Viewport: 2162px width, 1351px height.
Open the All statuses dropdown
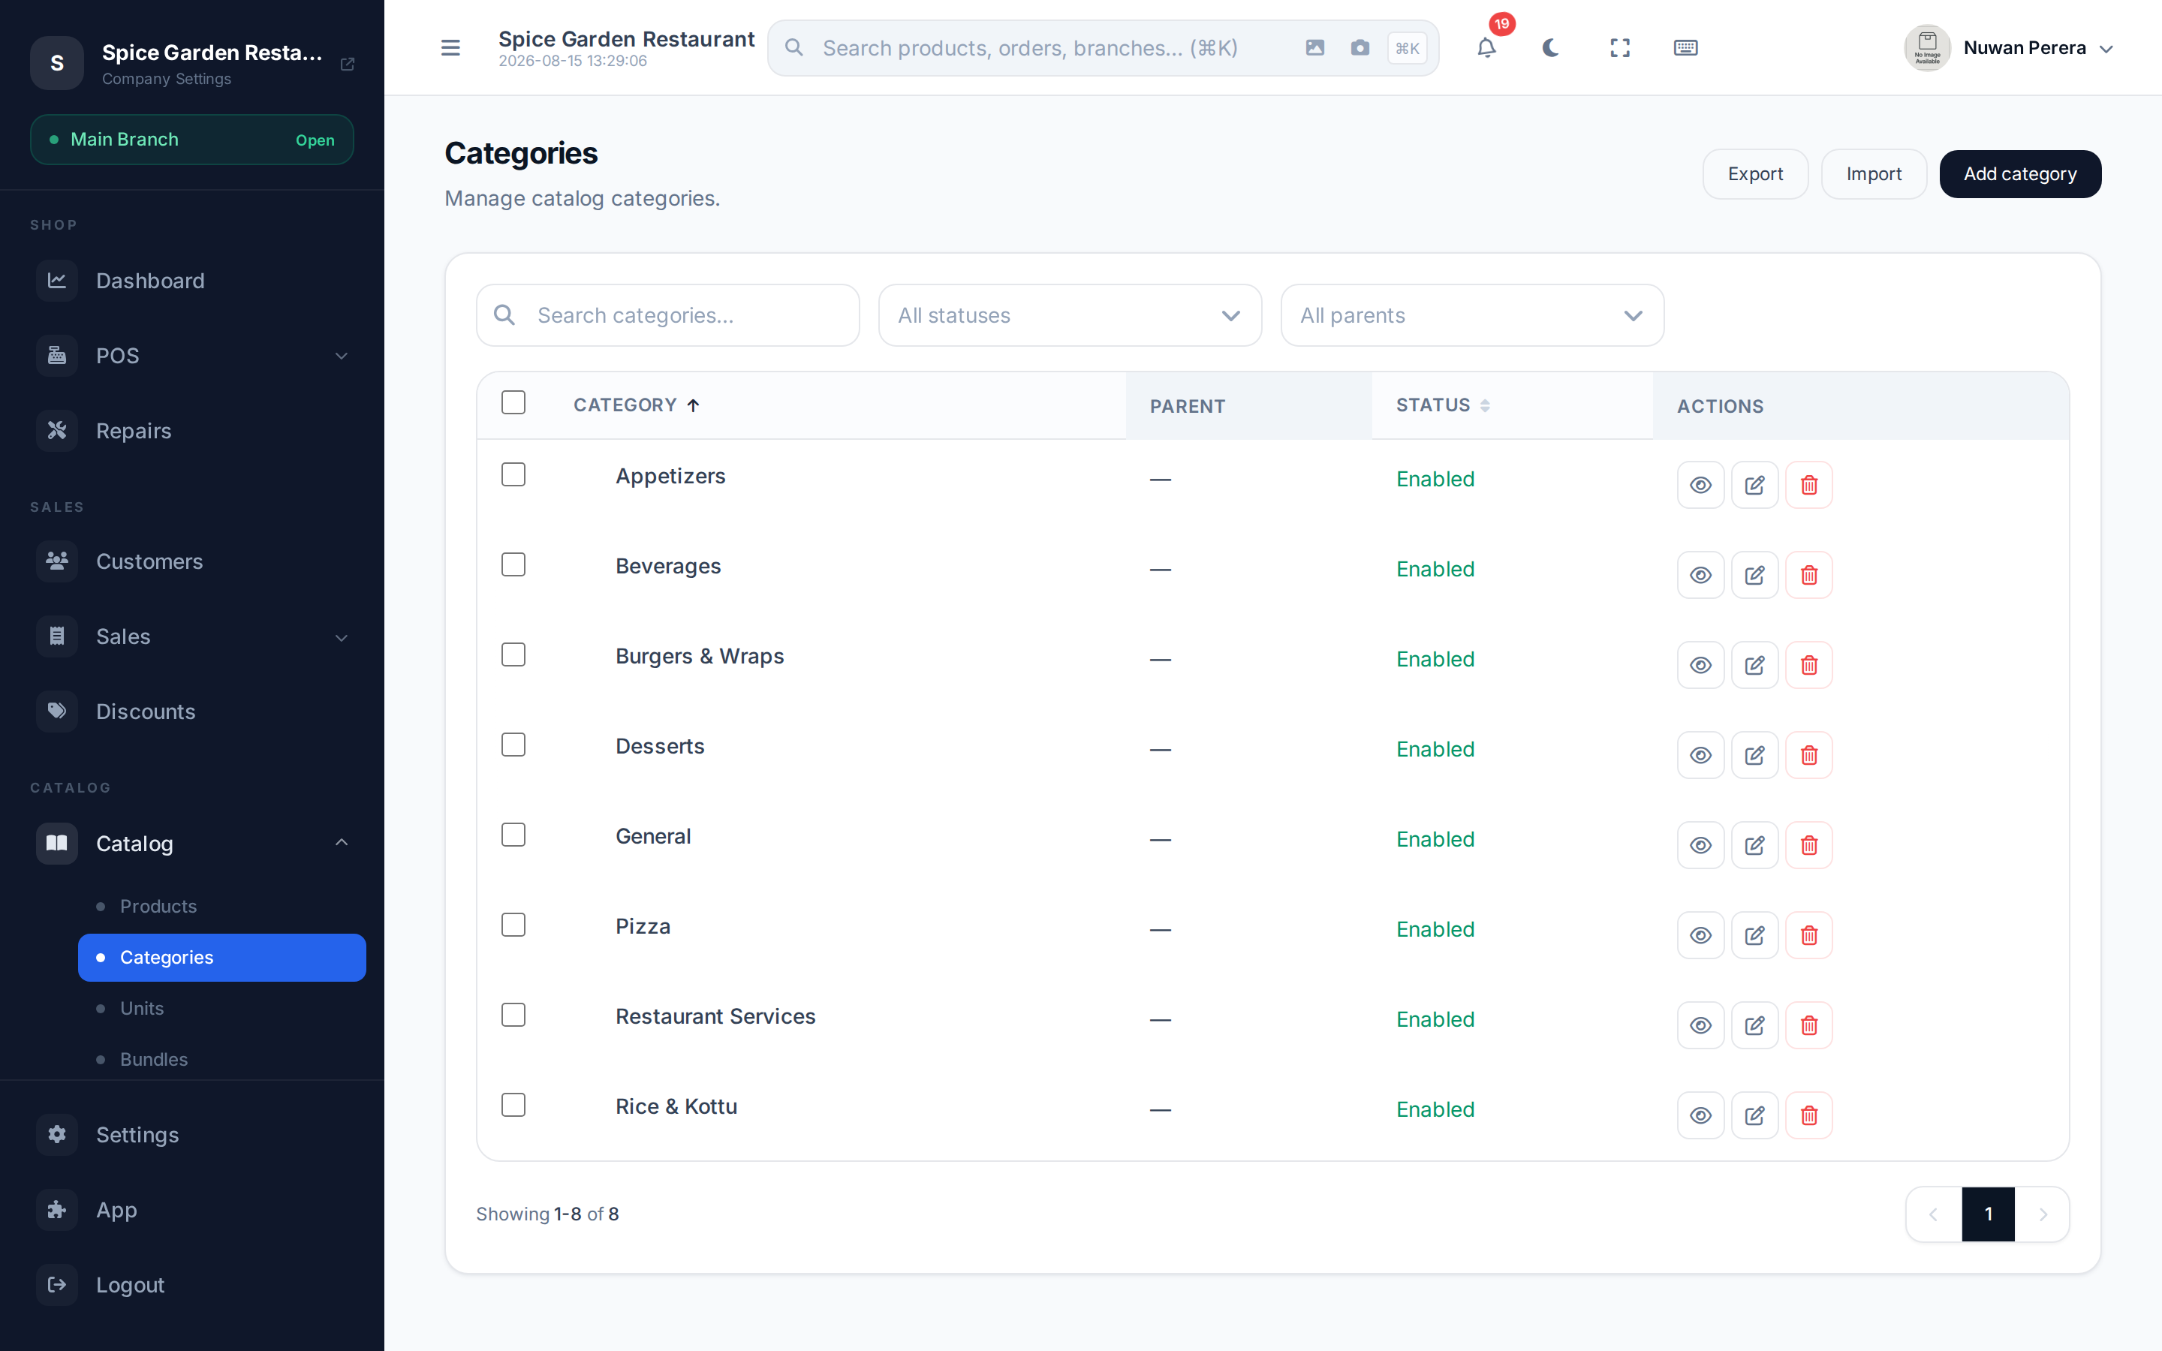coord(1070,315)
